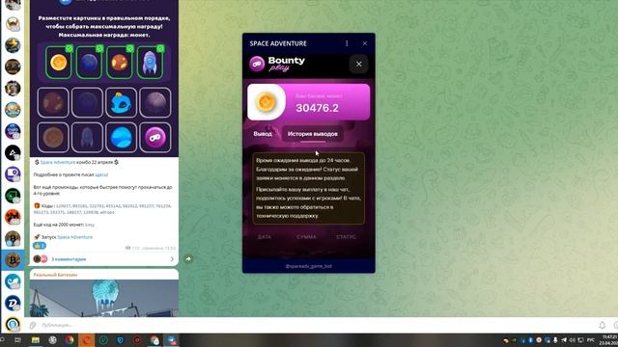Click the taskbar clock and date

[x=609, y=340]
